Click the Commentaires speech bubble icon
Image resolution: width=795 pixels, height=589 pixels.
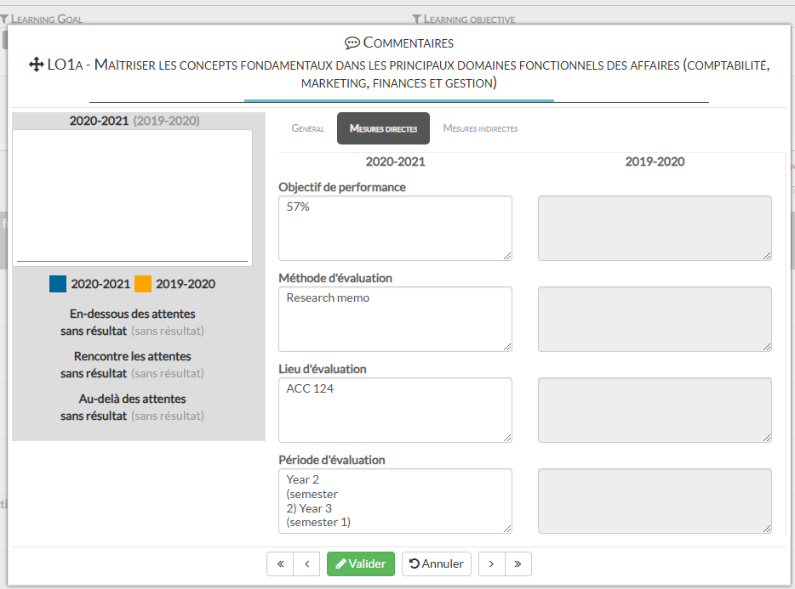coord(352,43)
